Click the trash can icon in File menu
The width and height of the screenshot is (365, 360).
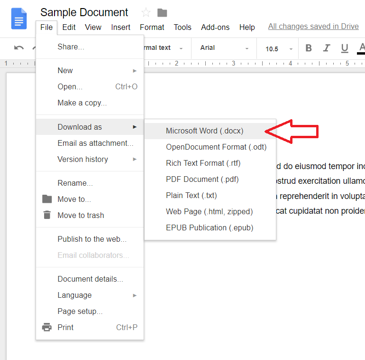point(47,215)
